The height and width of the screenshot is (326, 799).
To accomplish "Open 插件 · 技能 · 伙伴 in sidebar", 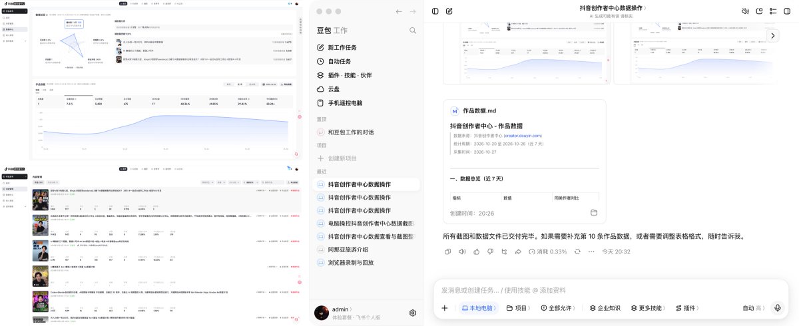I will click(x=366, y=75).
